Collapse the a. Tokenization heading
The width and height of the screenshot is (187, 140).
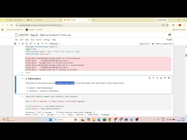coord(23,78)
